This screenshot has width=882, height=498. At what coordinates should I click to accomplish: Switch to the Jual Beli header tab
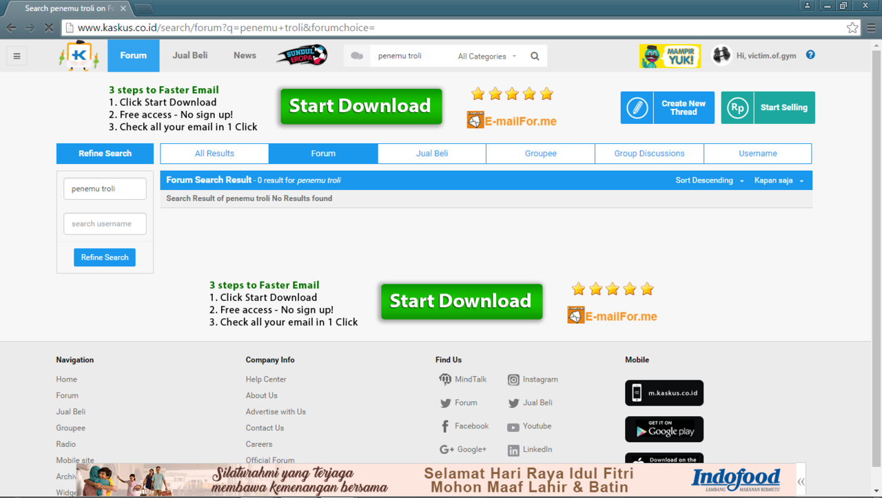pos(189,56)
